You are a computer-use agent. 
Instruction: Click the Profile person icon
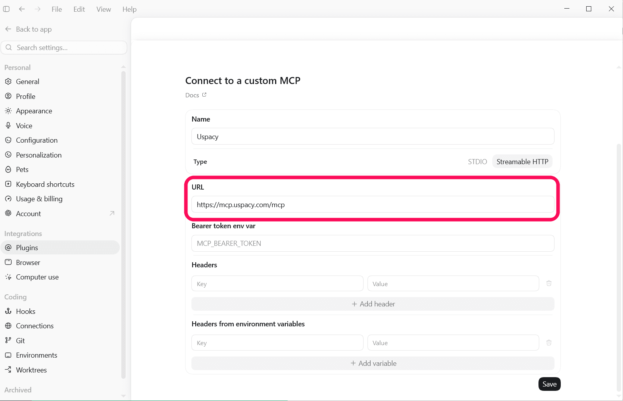8,96
